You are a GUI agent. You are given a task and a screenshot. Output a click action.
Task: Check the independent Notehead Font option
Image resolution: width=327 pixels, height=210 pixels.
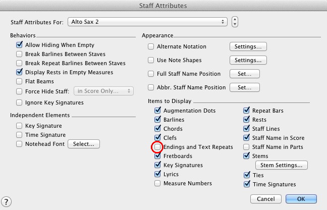coord(19,144)
